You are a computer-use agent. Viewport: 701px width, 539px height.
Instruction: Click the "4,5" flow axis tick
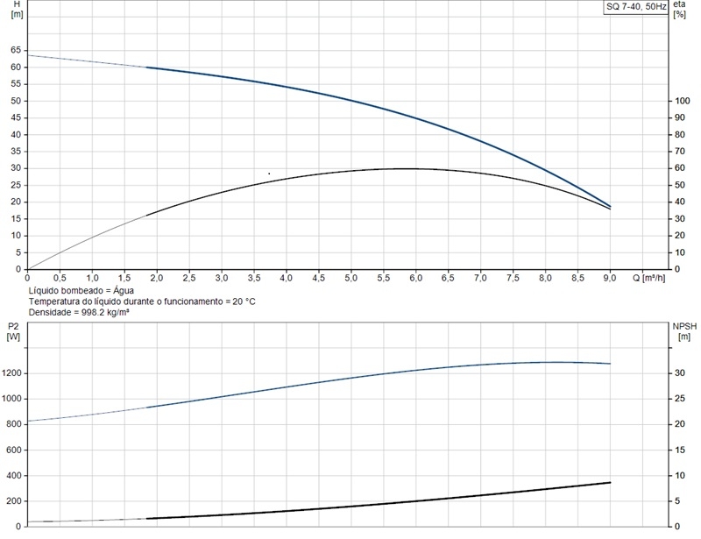pos(318,278)
